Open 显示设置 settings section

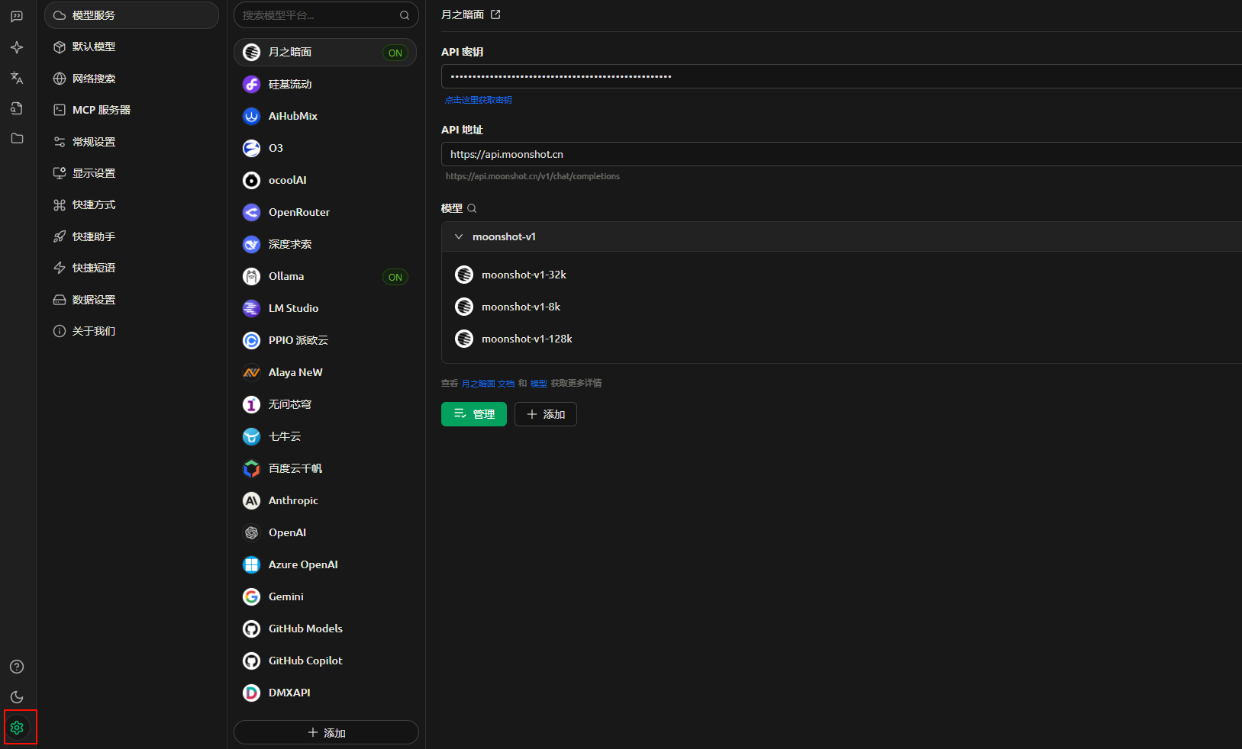coord(131,173)
